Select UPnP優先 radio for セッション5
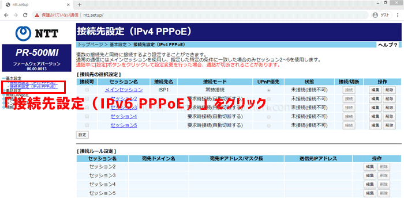 coord(269,125)
